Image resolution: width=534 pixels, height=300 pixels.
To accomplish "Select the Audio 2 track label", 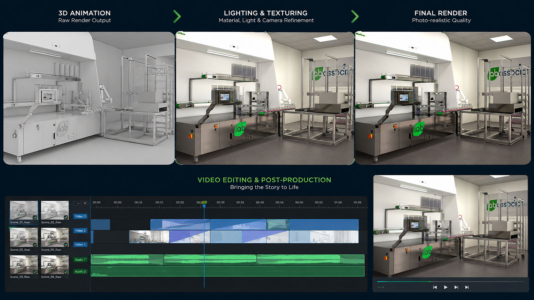I will (80, 272).
